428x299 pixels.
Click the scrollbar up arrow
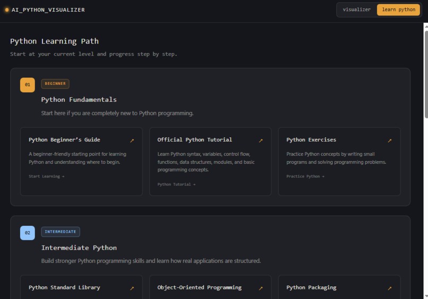point(426,27)
